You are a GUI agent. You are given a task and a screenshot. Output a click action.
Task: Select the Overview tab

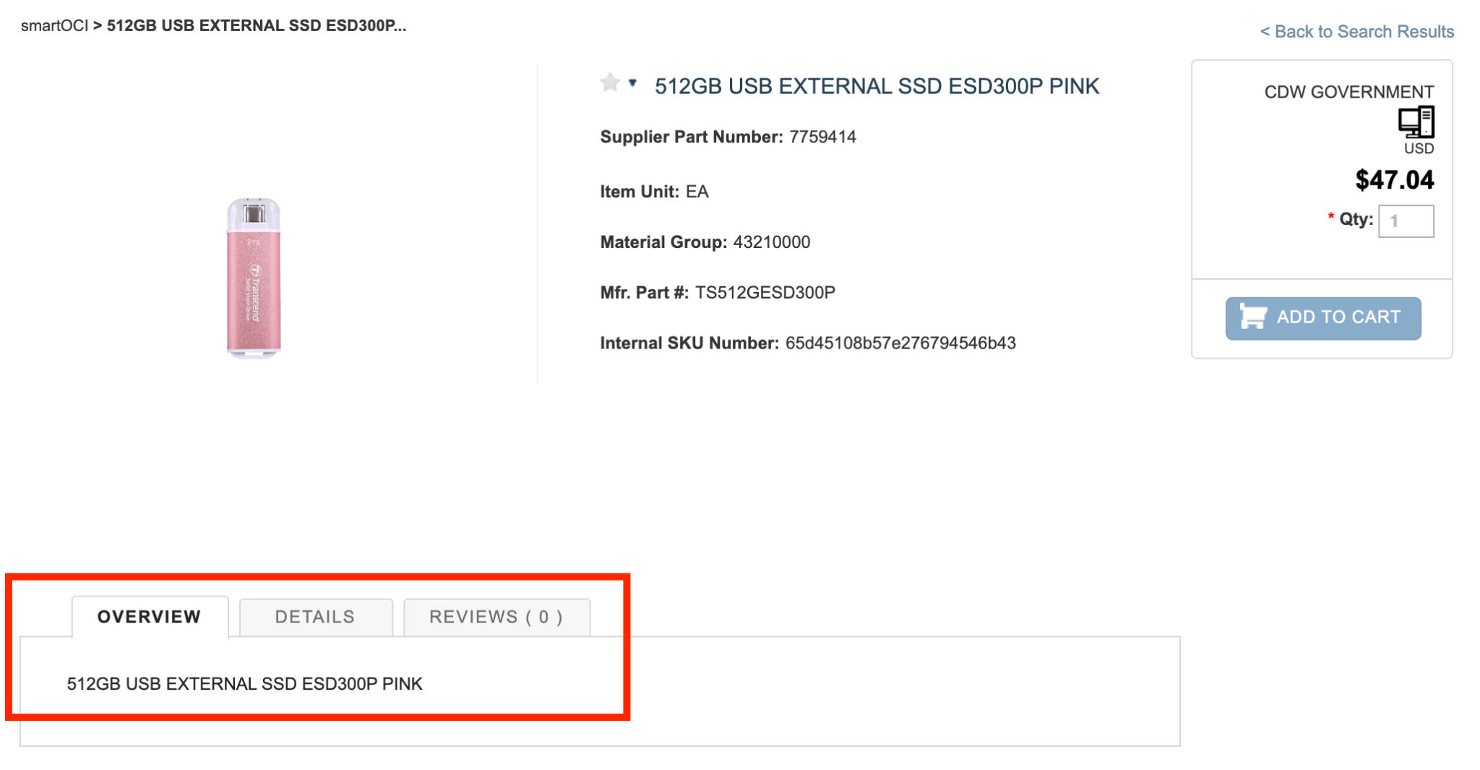pyautogui.click(x=150, y=617)
